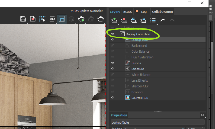The width and height of the screenshot is (215, 129).
Task: Click the Save image floppy disk icon
Action: click(23, 19)
